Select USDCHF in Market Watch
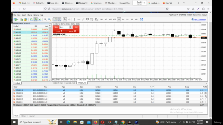 click(31, 29)
